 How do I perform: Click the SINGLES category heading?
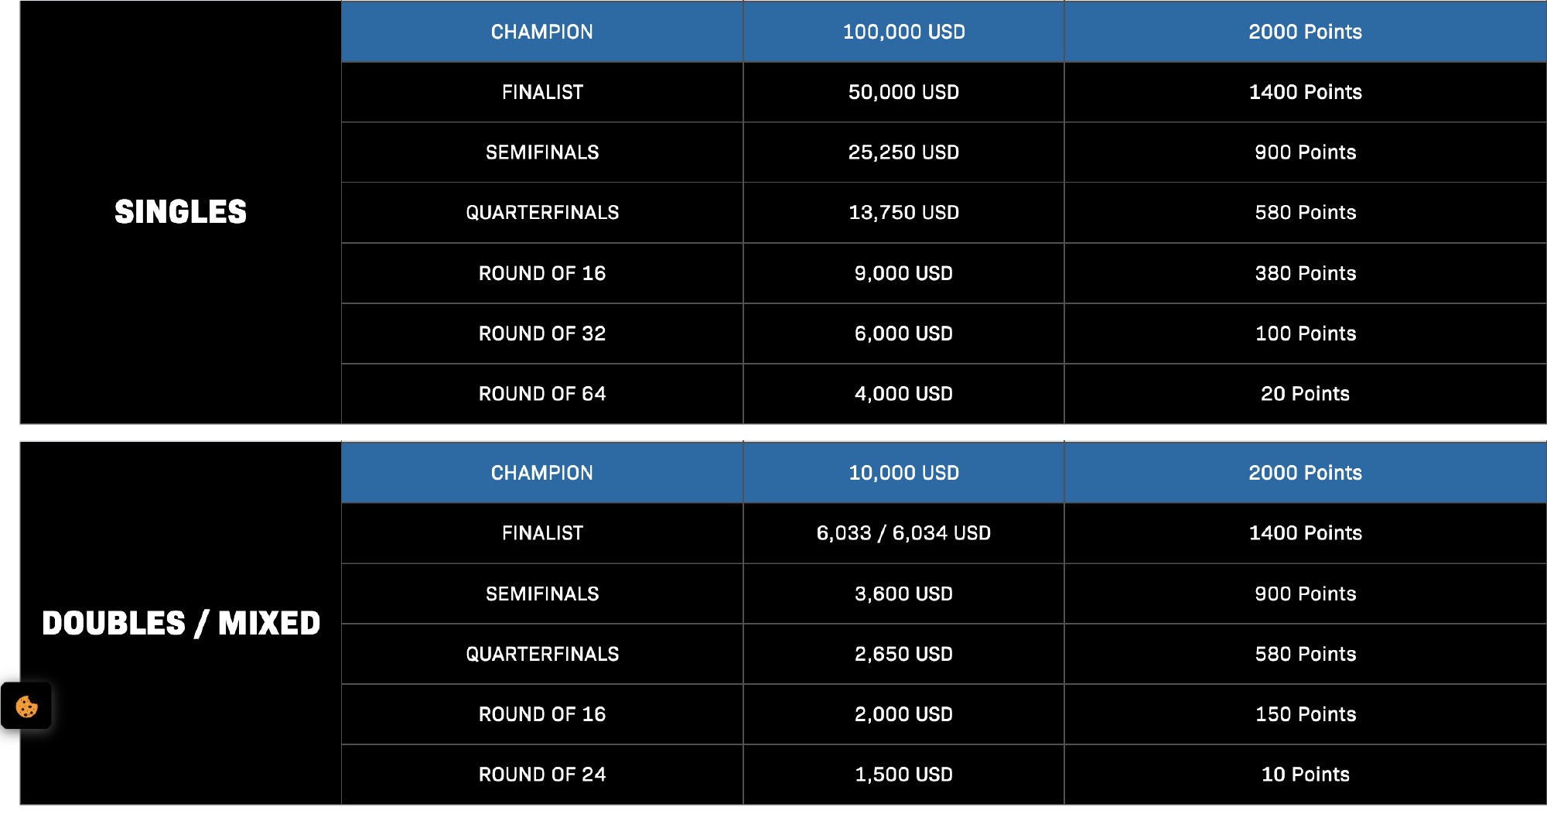[x=180, y=212]
